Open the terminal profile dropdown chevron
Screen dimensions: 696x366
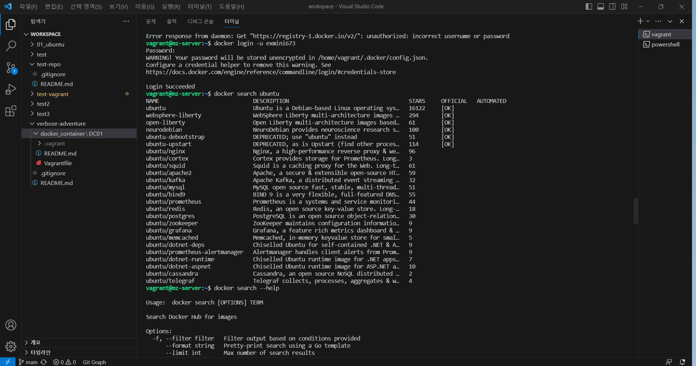648,21
